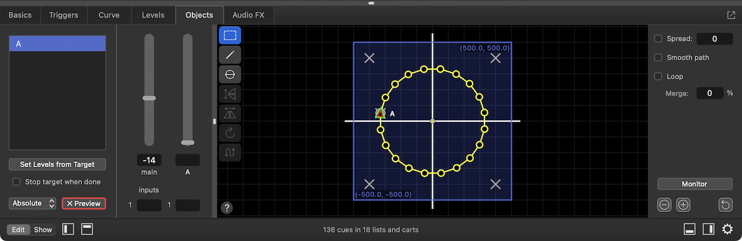Click the flip path horizontally tool
The height and width of the screenshot is (241, 742).
[x=230, y=114]
